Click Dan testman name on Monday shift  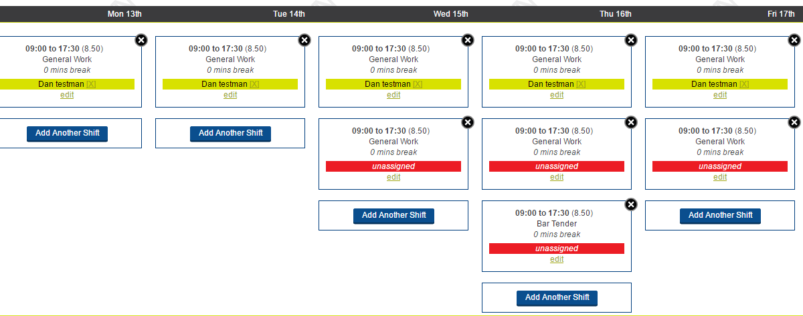(x=62, y=84)
